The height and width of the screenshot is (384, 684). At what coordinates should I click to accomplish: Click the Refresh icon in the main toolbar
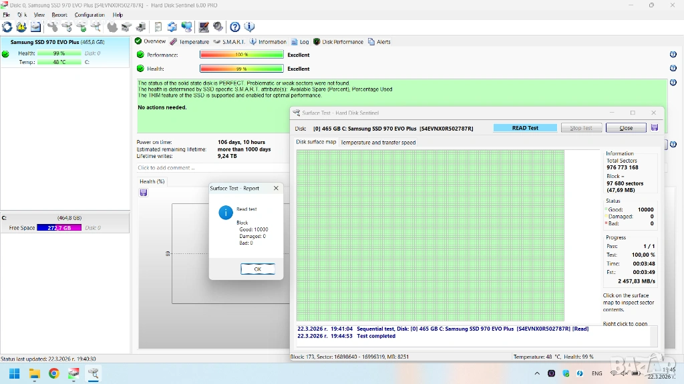coord(7,27)
